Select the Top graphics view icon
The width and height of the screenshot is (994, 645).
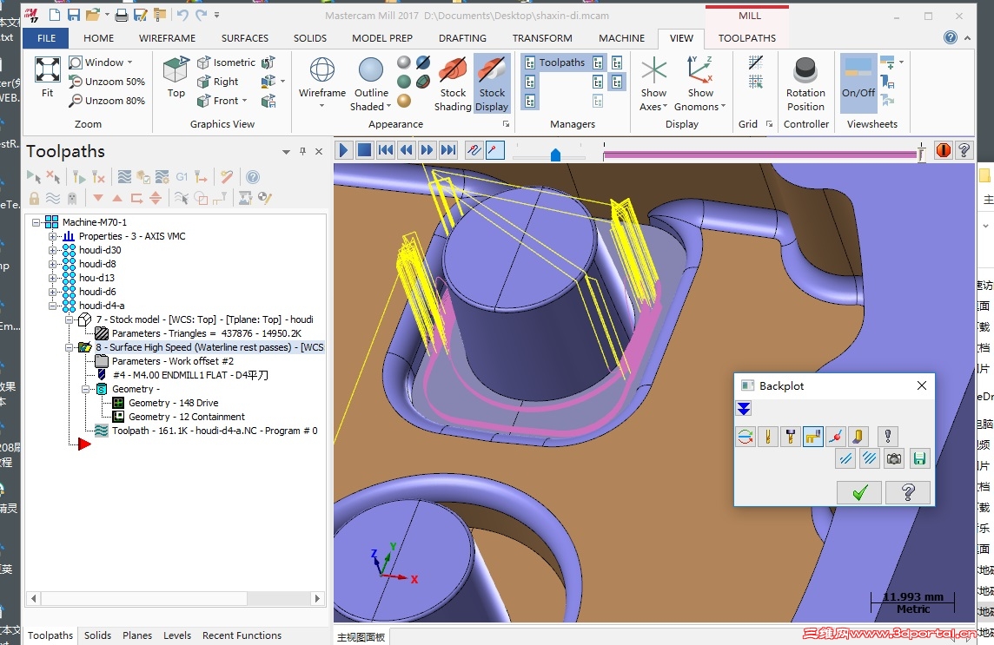coord(176,76)
